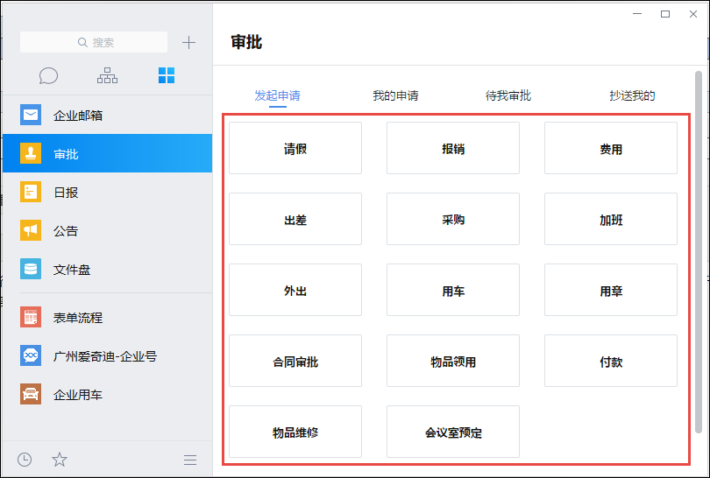Select 公告 label in sidebar
Screen dimensions: 710x478
tap(66, 231)
